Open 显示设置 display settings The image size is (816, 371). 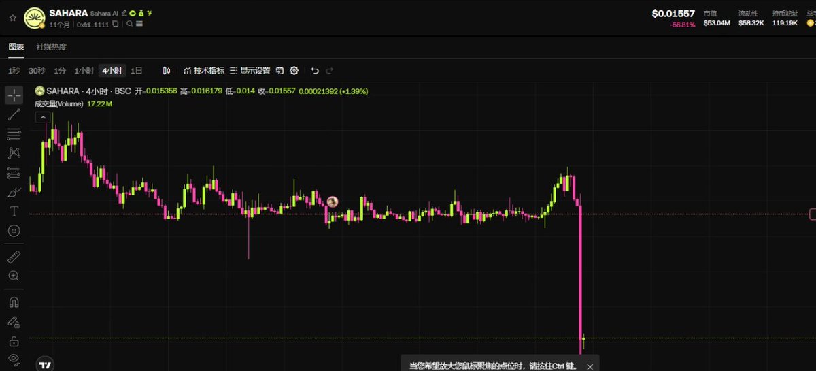click(250, 70)
